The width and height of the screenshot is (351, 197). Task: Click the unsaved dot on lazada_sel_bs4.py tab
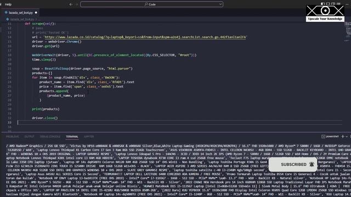pyautogui.click(x=36, y=13)
